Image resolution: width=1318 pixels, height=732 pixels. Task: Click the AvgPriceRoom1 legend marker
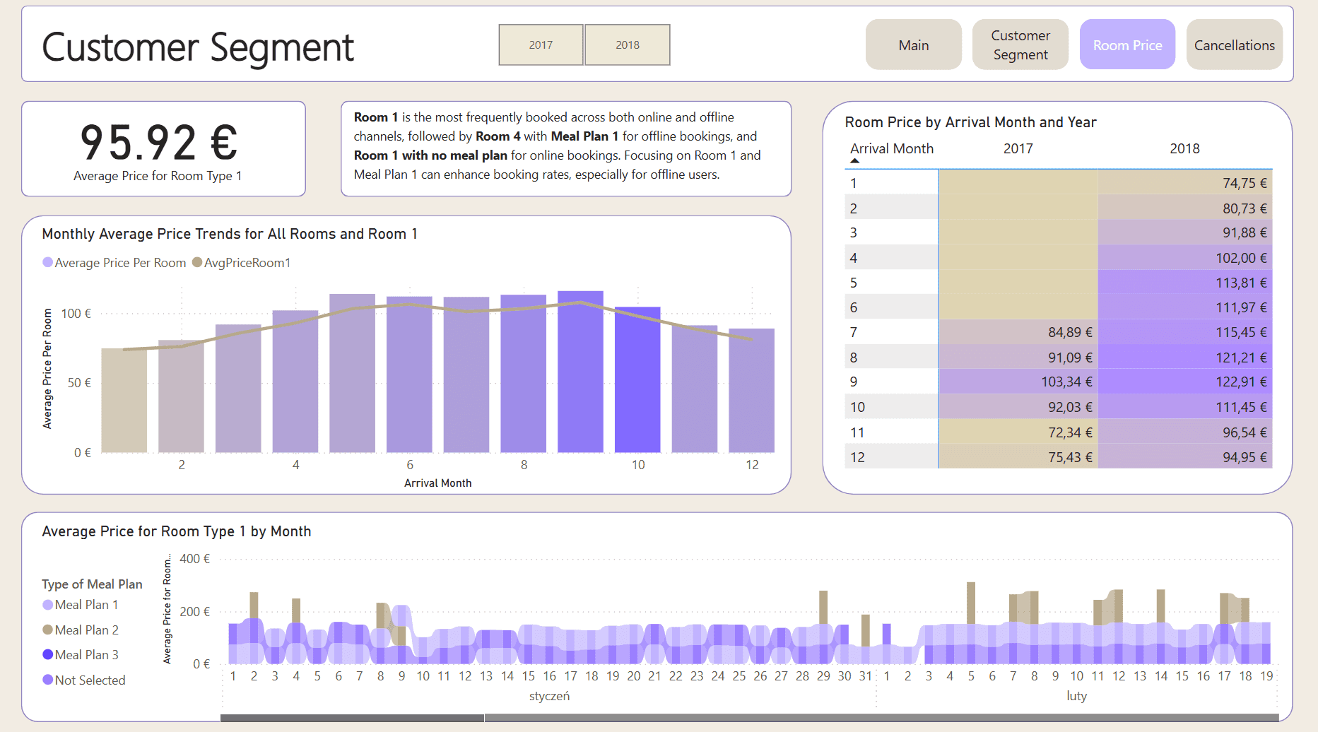click(x=197, y=262)
